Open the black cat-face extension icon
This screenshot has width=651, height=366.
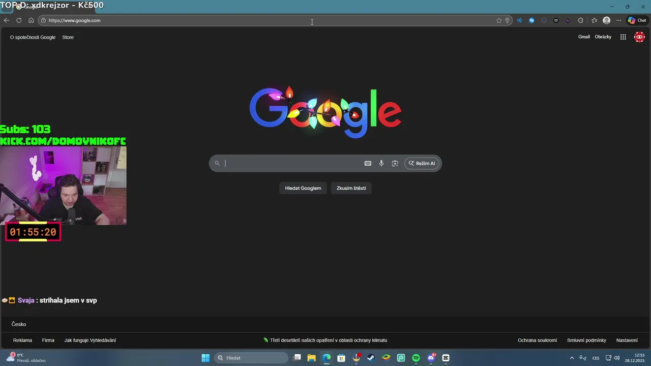(x=556, y=20)
